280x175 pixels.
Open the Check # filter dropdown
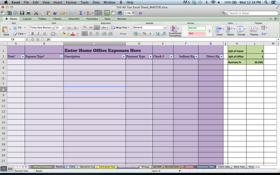pyautogui.click(x=171, y=56)
